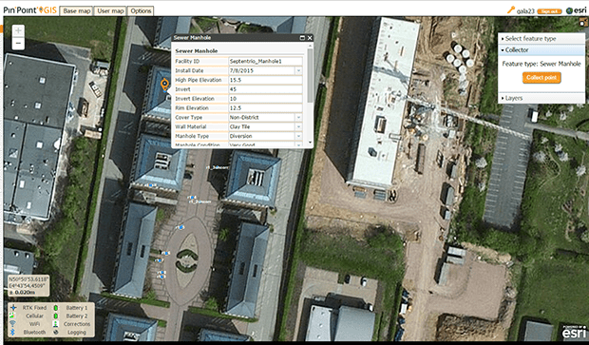Click the Invert value field showing 45
589x345 pixels.
click(265, 89)
